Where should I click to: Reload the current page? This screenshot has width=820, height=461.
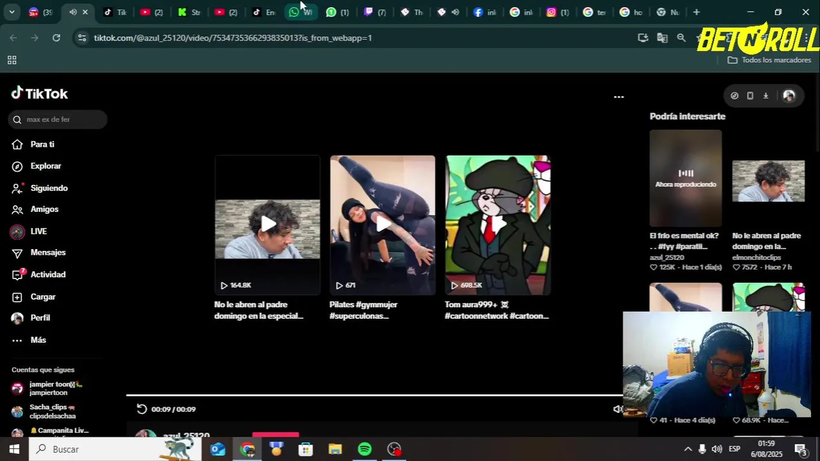[56, 38]
